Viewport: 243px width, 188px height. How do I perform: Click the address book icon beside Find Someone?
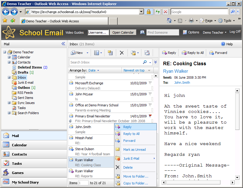142,32
